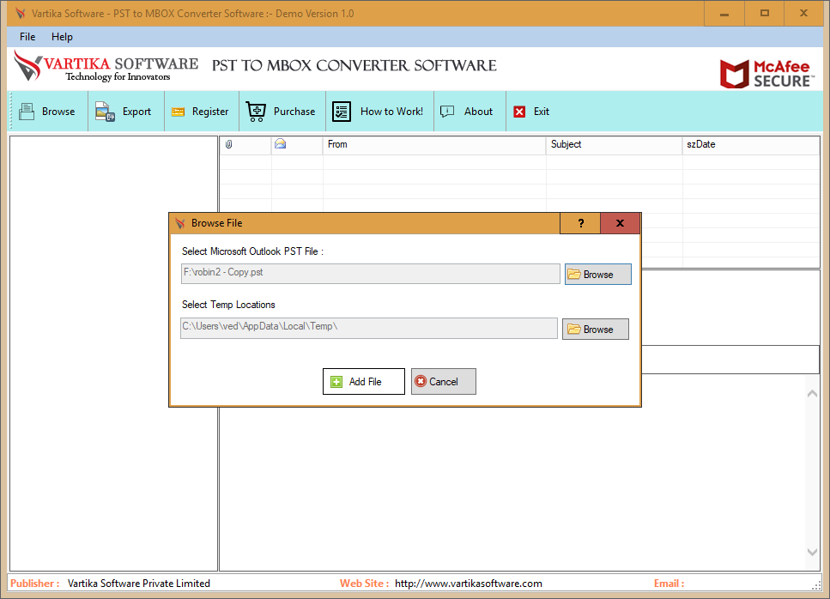Click the app icon in the title bar

pos(20,13)
